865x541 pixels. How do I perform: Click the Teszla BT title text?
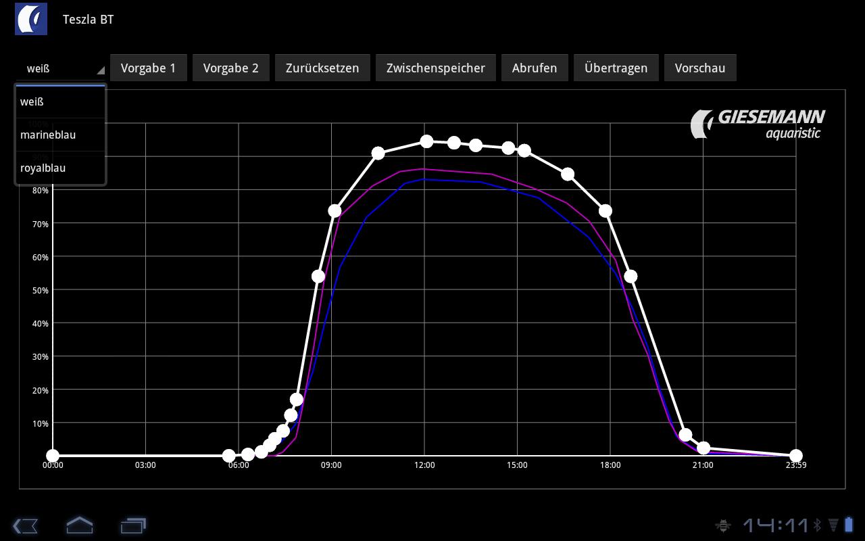88,19
